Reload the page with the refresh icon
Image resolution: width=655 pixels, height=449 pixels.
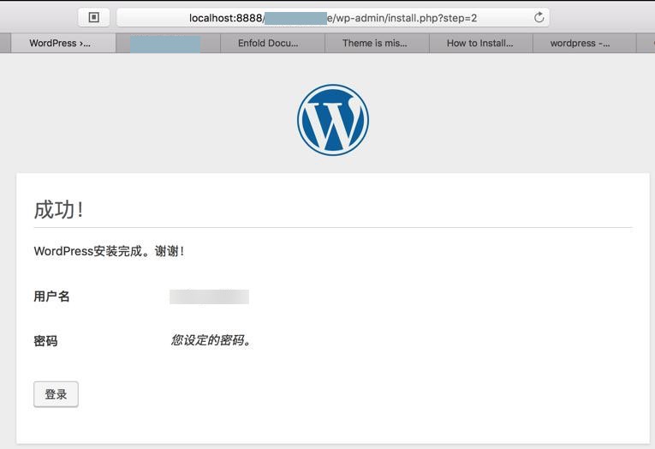(539, 17)
